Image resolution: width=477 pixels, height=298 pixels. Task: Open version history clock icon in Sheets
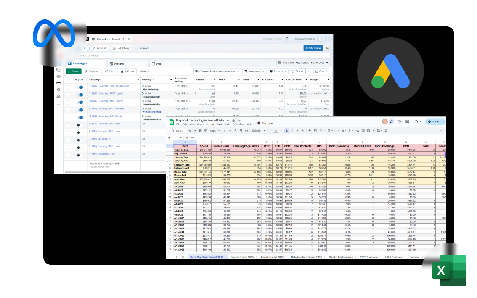399,121
